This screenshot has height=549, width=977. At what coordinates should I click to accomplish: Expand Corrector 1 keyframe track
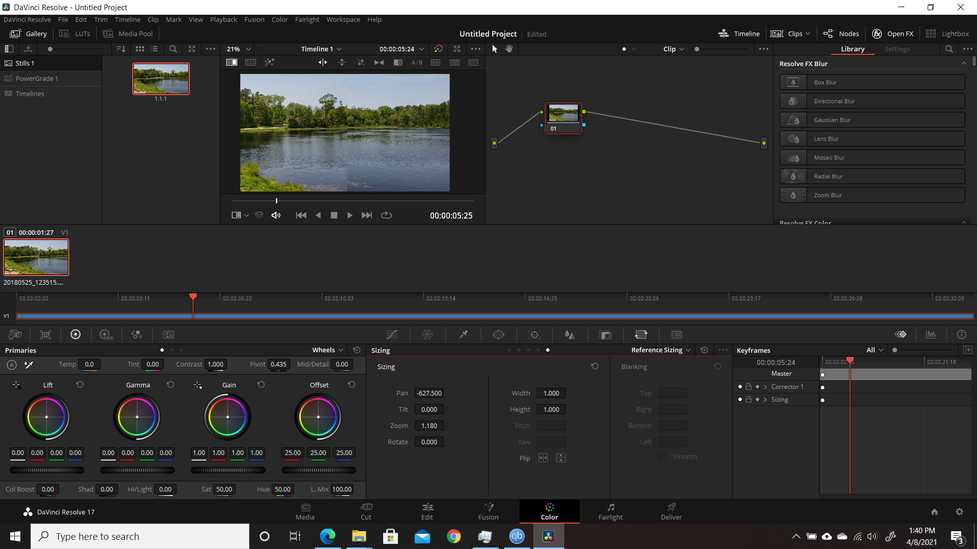point(765,387)
